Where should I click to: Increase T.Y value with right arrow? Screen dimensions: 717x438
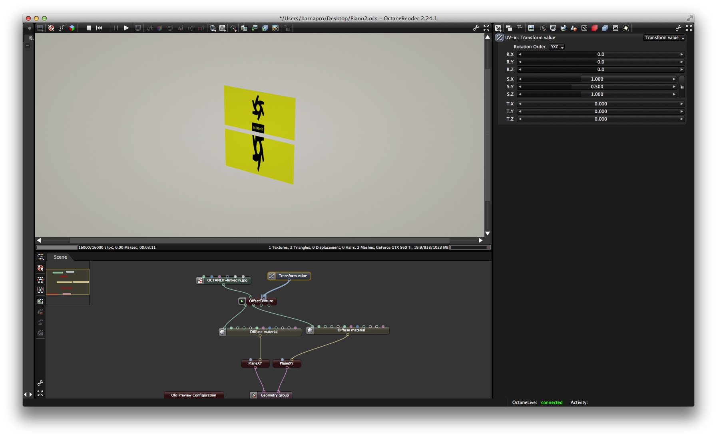681,111
